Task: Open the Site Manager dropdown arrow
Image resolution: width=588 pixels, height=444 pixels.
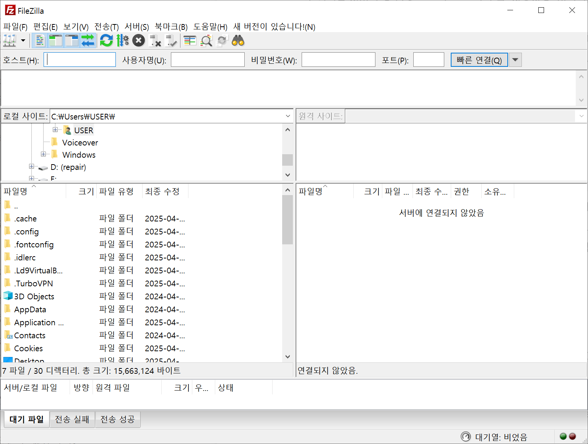Action: coord(22,40)
